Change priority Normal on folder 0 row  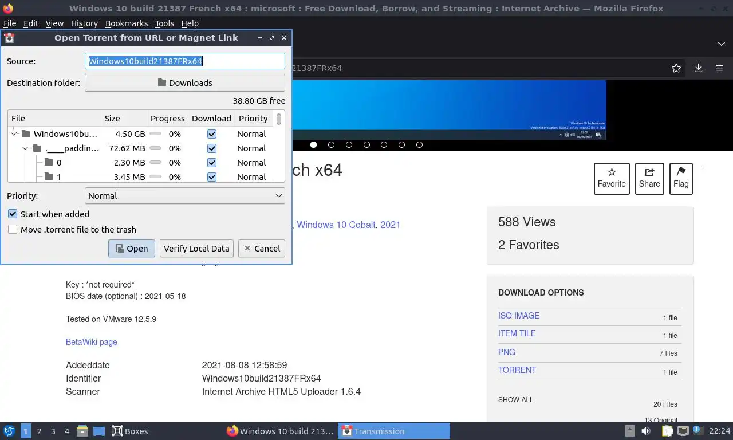tap(251, 163)
